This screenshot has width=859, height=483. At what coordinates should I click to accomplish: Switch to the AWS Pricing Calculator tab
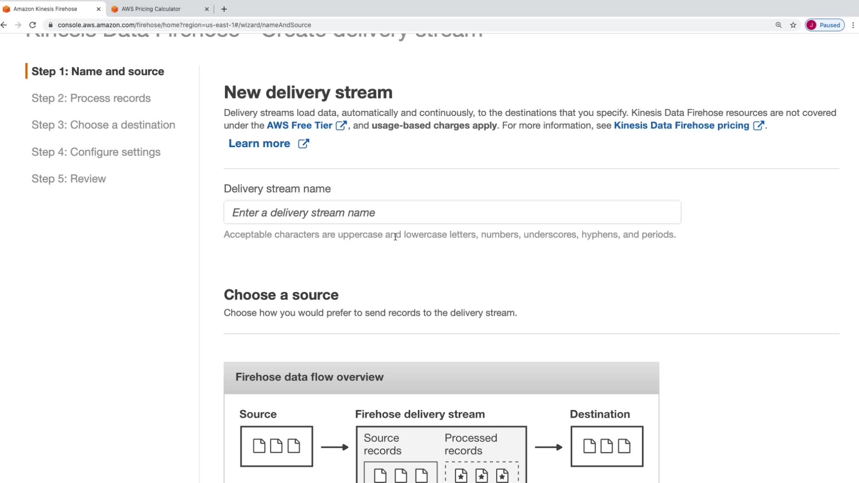point(151,9)
